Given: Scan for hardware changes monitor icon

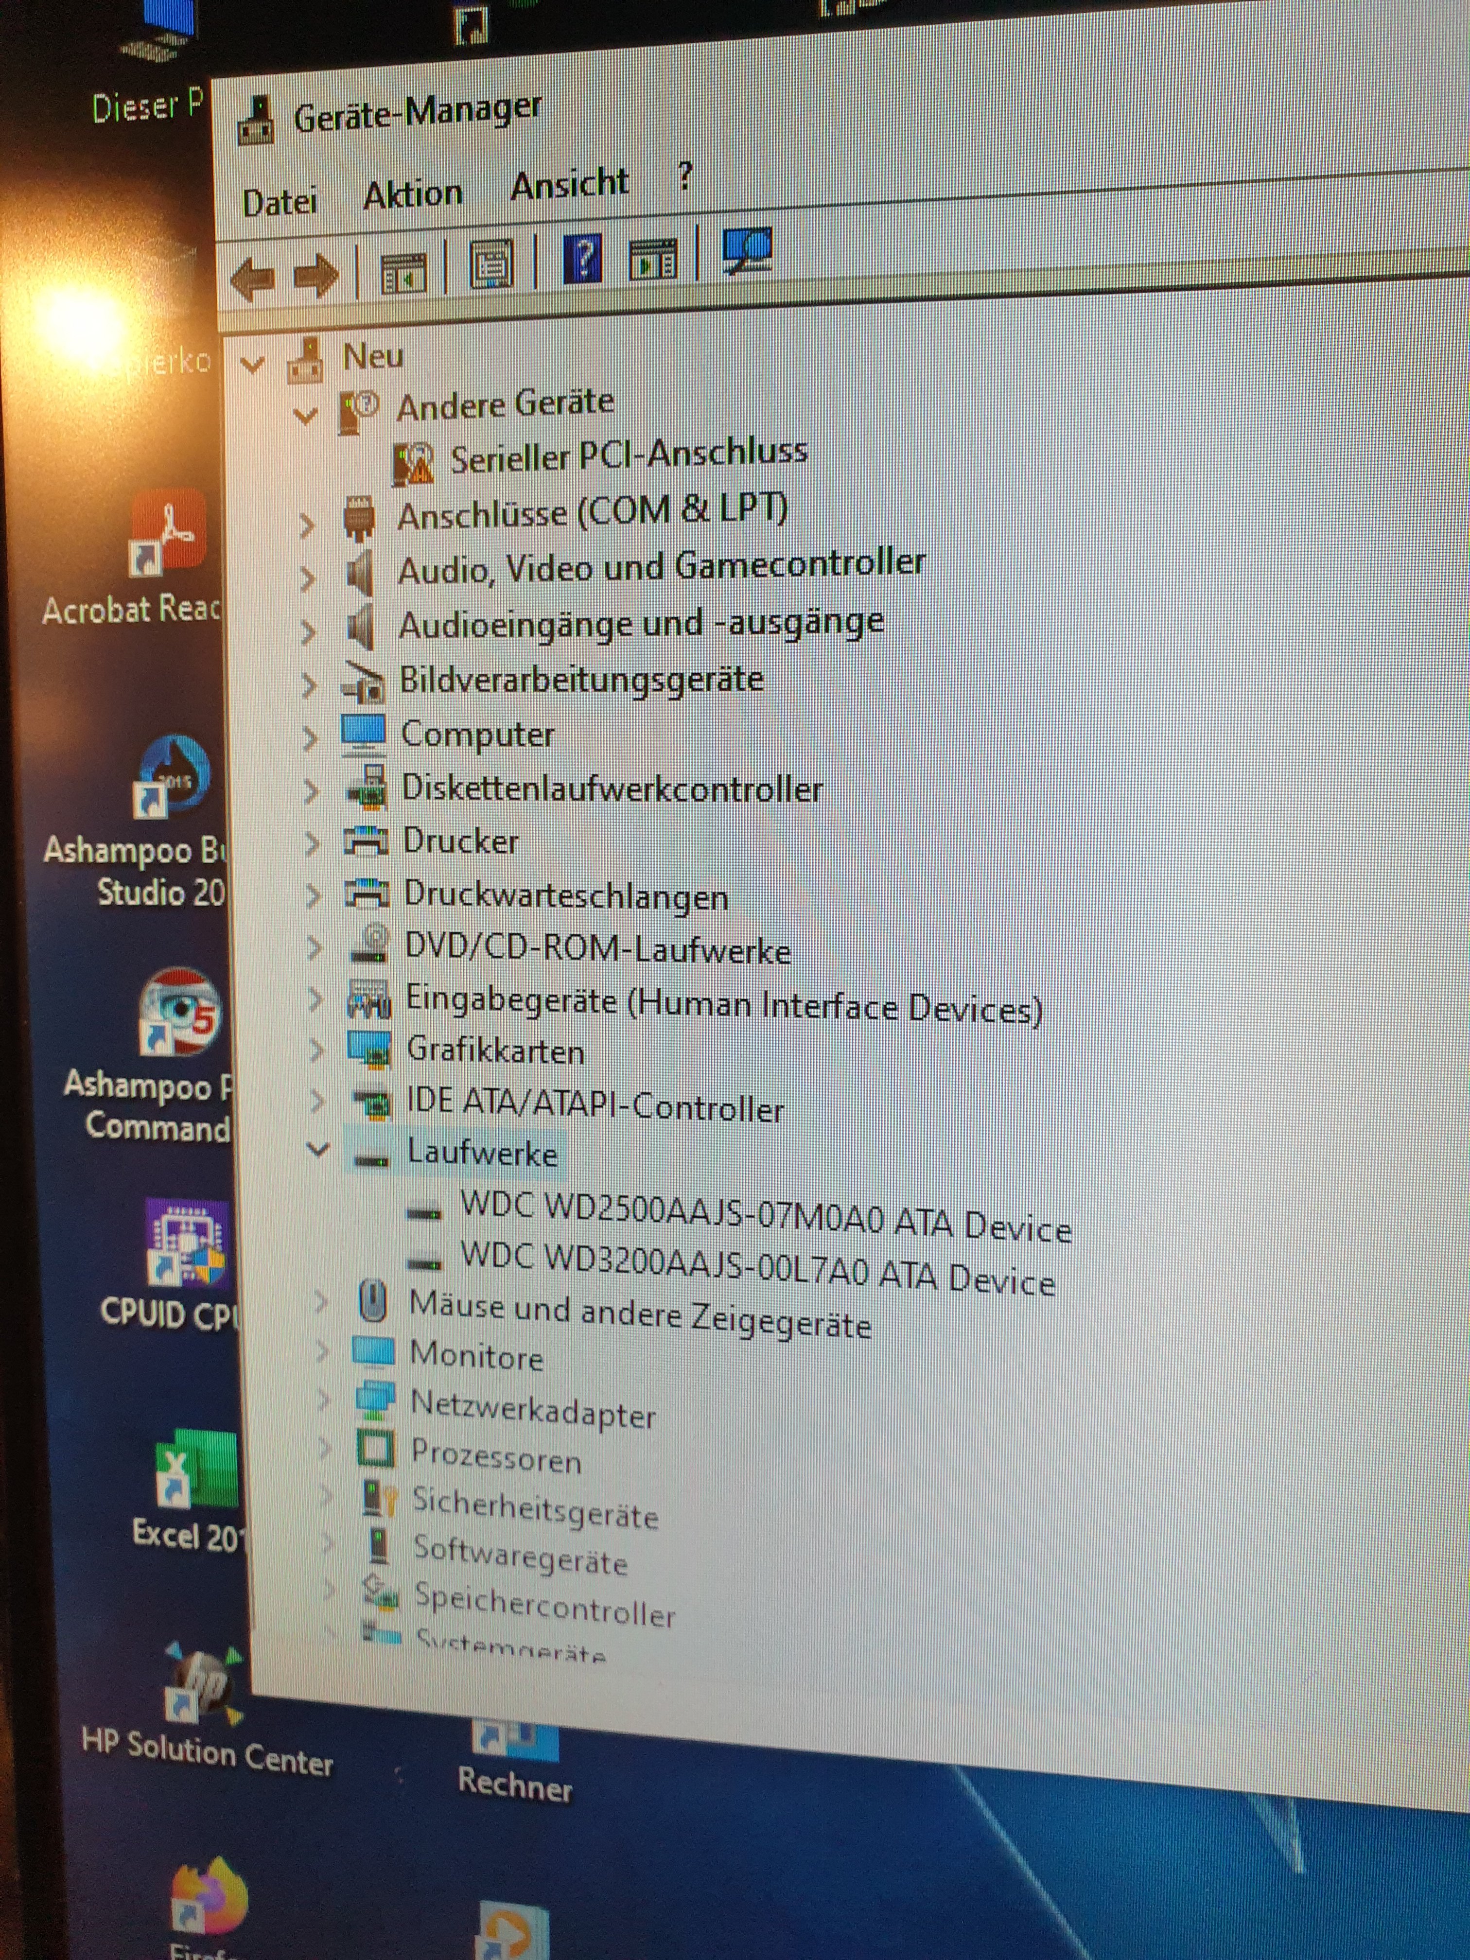Looking at the screenshot, I should pos(747,250).
